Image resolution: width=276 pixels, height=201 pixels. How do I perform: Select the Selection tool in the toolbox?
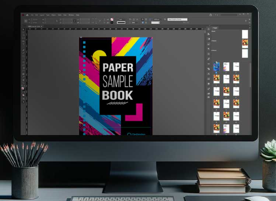pyautogui.click(x=23, y=30)
